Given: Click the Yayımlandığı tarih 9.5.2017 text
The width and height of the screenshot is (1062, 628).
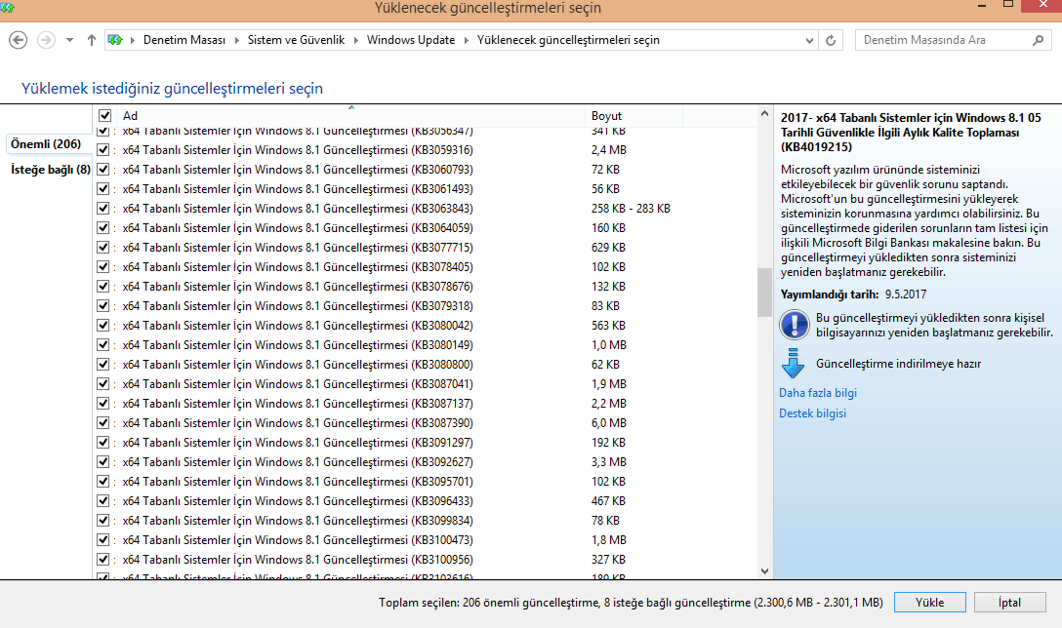Looking at the screenshot, I should [853, 294].
